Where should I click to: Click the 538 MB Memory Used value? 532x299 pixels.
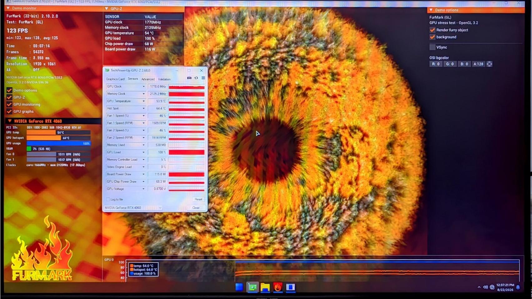pos(158,145)
